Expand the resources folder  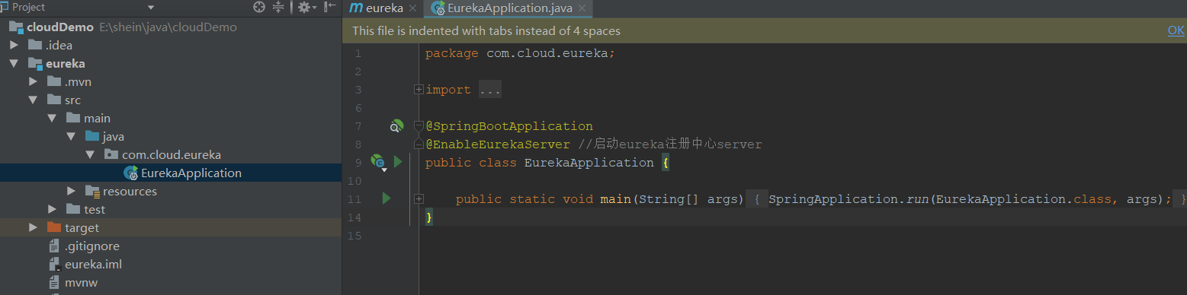pyautogui.click(x=71, y=191)
